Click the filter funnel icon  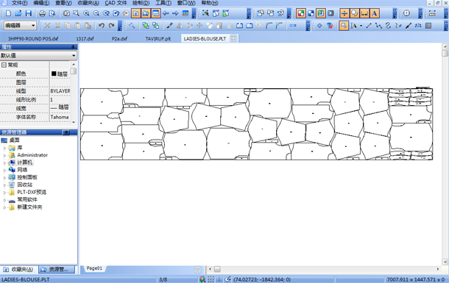tap(330, 26)
